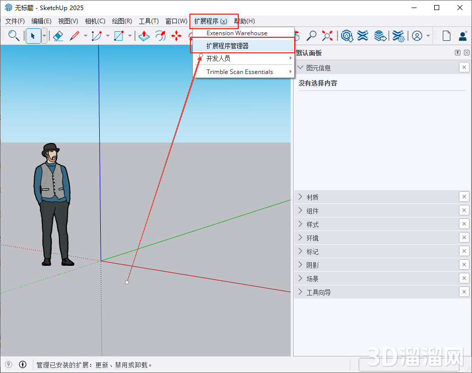Select the Select arrow tool
This screenshot has width=472, height=373.
(32, 36)
